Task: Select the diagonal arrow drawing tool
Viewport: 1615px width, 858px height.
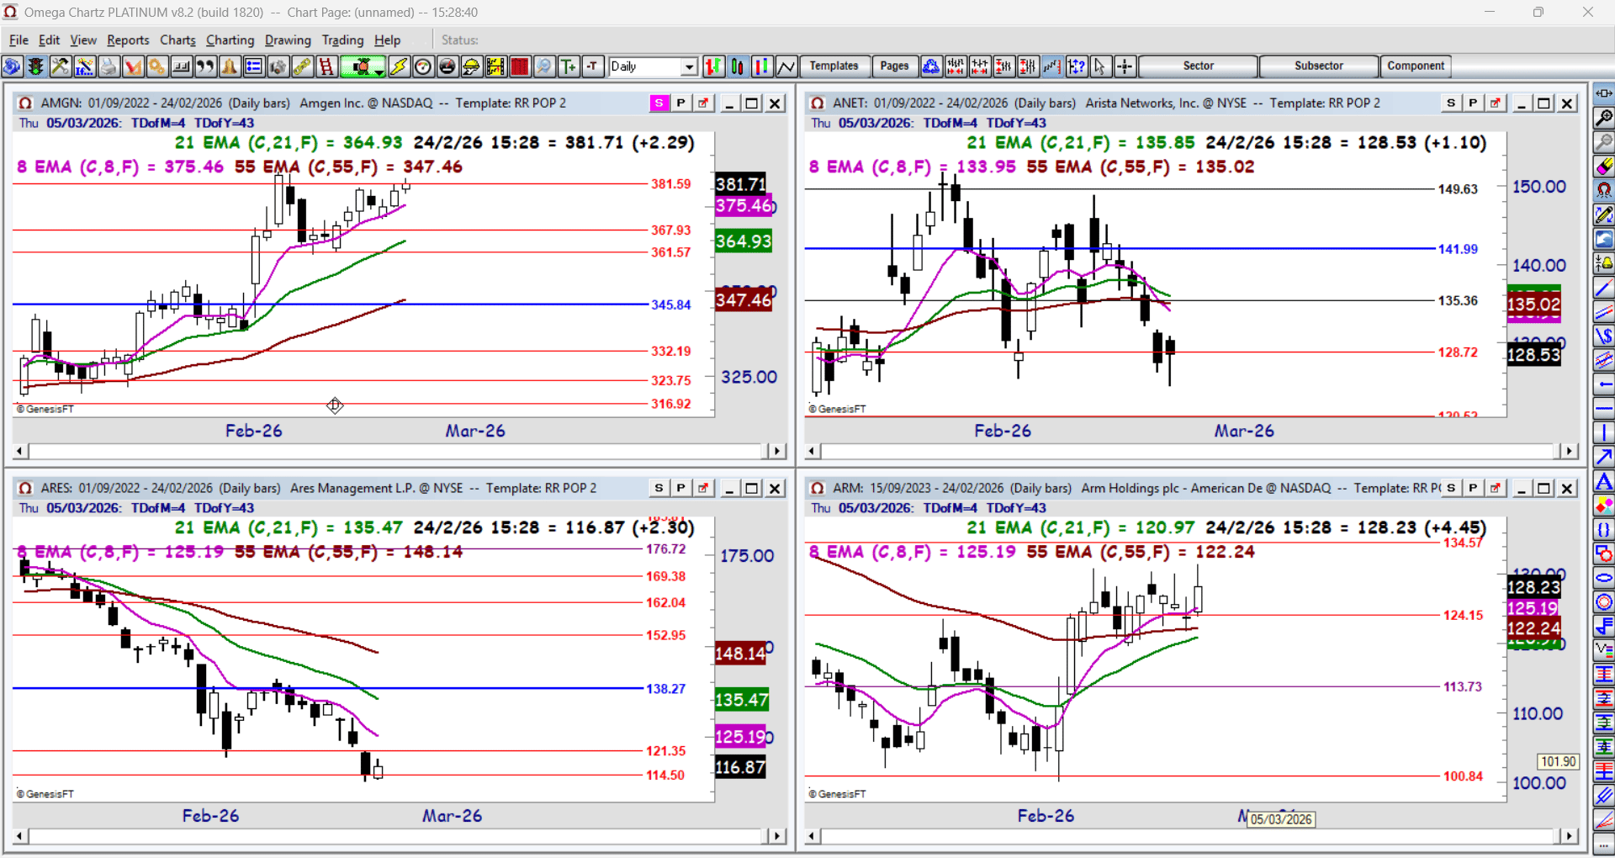Action: pyautogui.click(x=1604, y=458)
